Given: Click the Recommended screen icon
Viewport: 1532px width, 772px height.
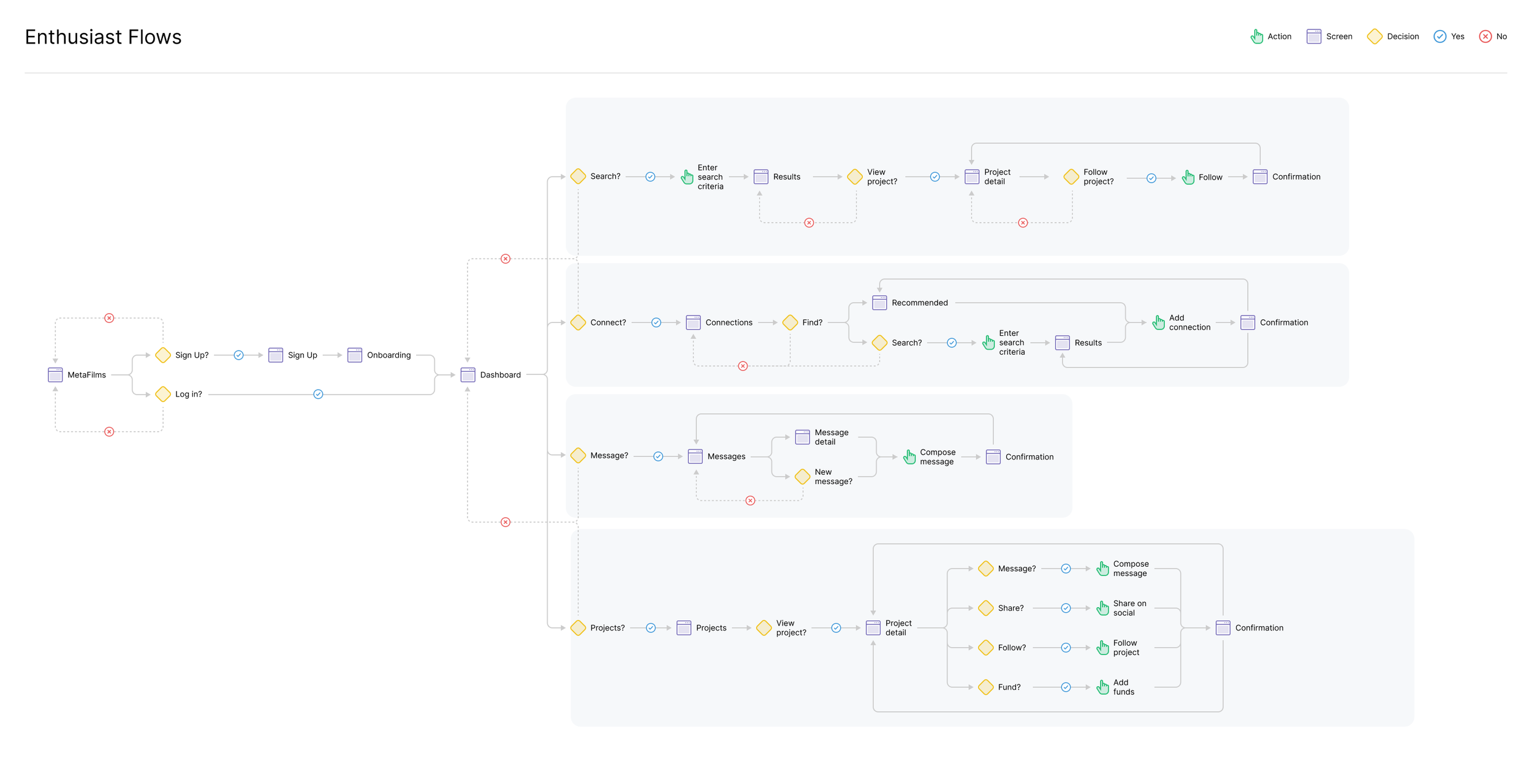Looking at the screenshot, I should pos(879,303).
